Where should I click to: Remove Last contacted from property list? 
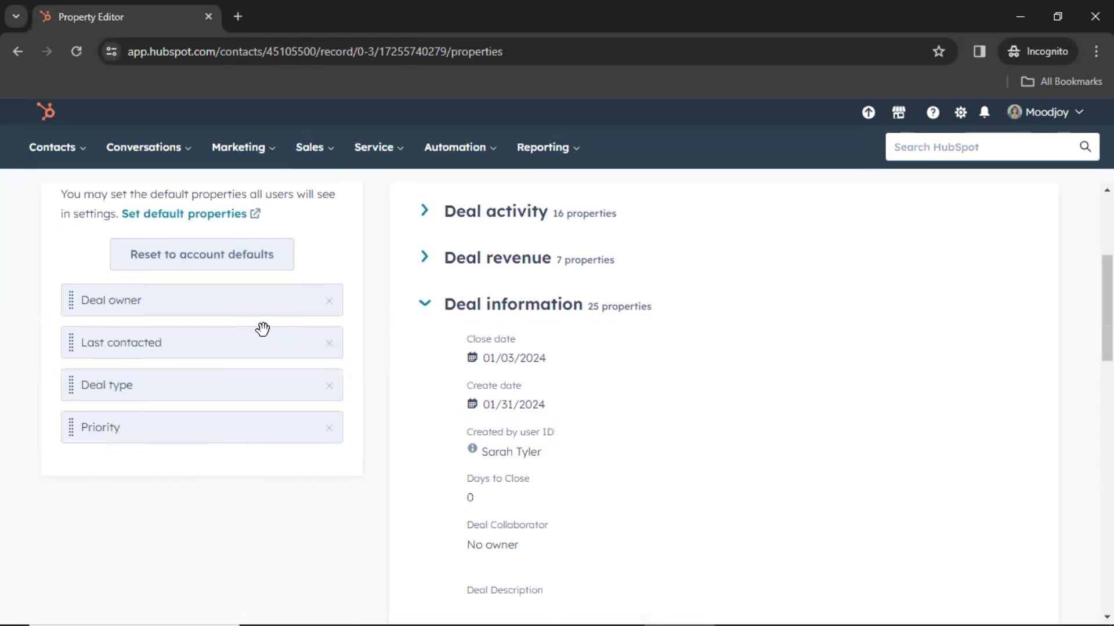[329, 343]
